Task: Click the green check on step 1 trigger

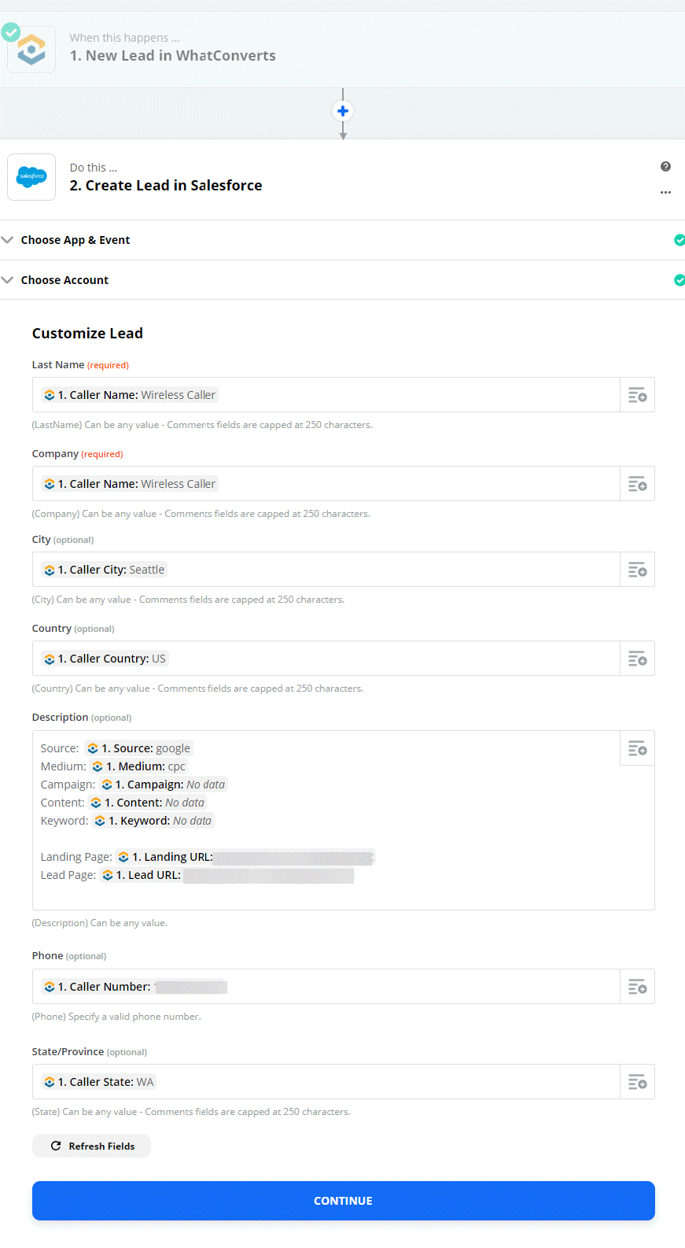Action: tap(11, 32)
